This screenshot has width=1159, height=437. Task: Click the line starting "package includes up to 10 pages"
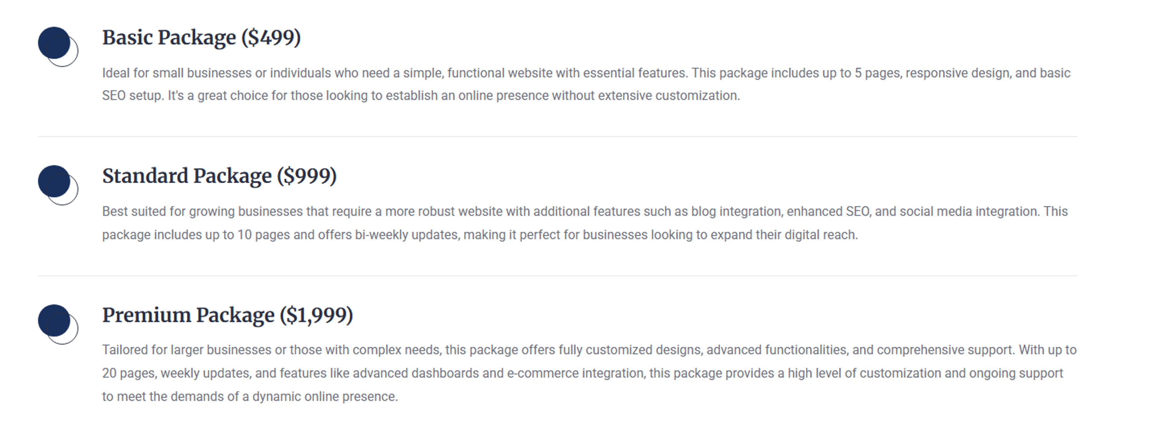point(480,235)
